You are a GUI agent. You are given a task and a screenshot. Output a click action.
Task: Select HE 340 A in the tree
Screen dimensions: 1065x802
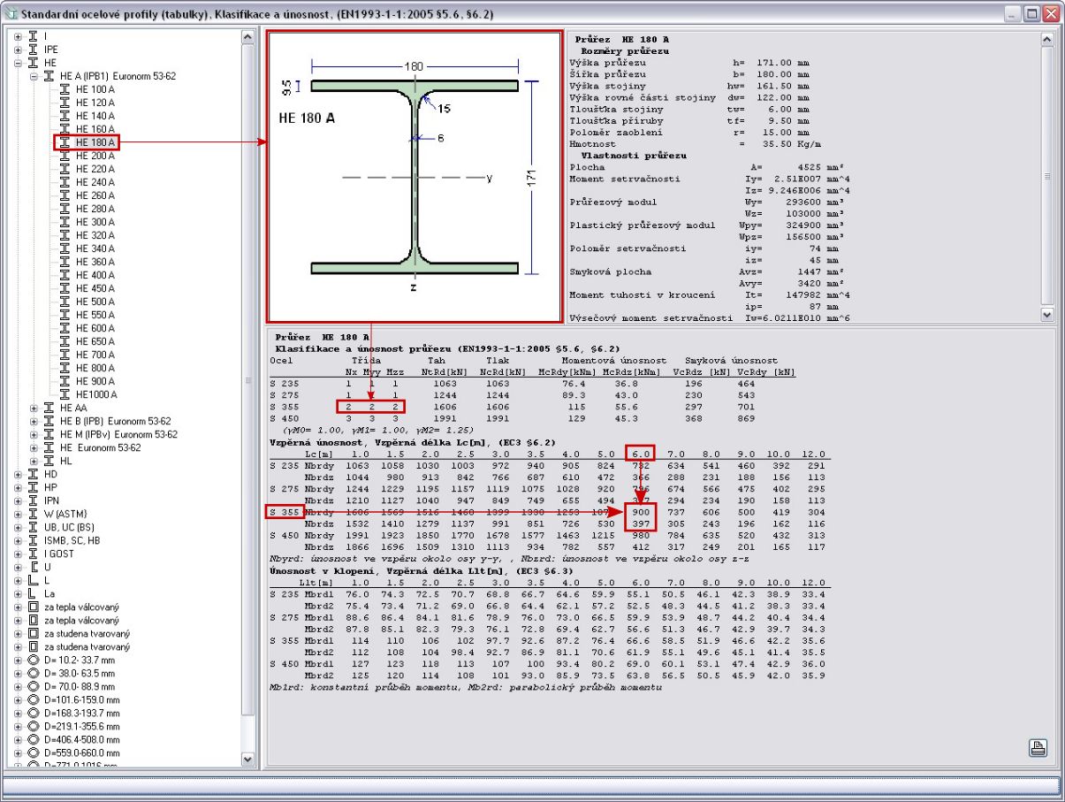(95, 248)
